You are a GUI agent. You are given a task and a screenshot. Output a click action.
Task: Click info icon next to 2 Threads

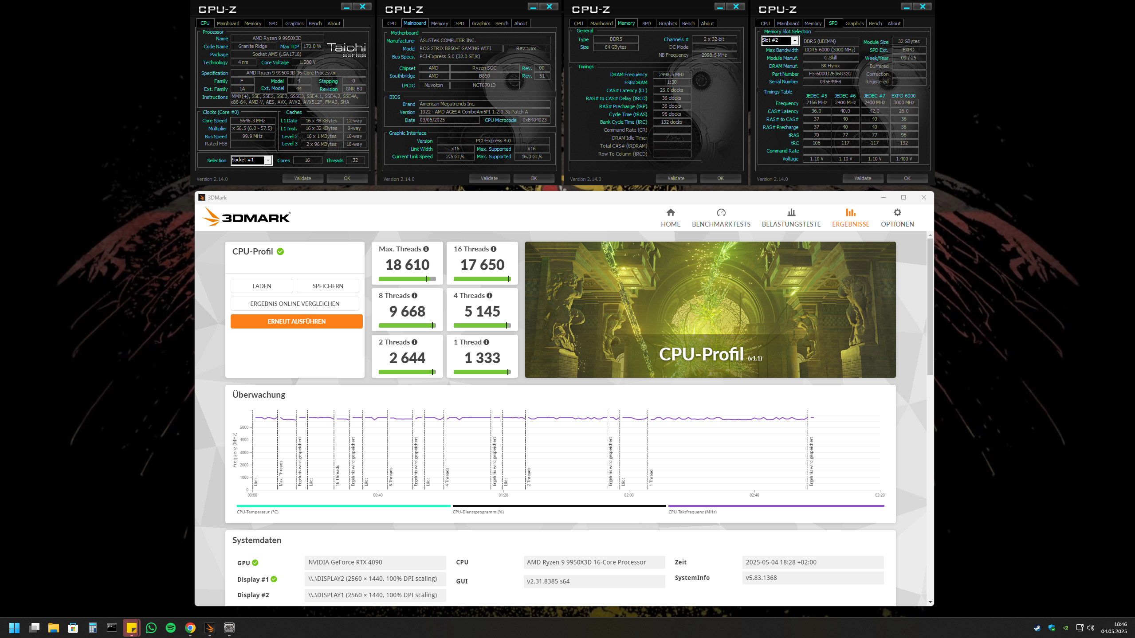click(x=414, y=342)
